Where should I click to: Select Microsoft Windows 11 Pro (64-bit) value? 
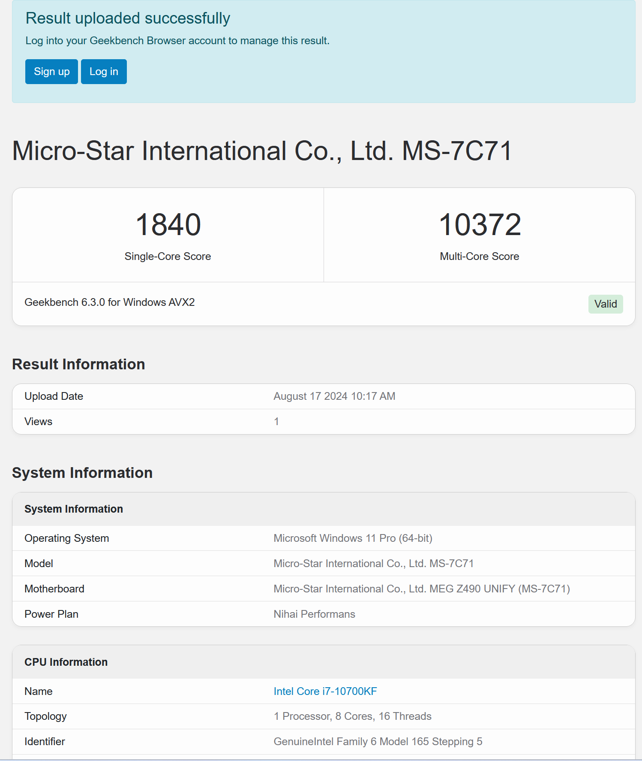point(353,538)
